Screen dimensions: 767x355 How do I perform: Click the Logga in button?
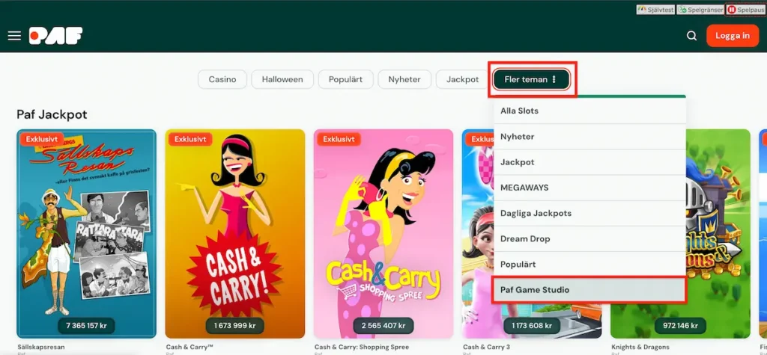(733, 36)
